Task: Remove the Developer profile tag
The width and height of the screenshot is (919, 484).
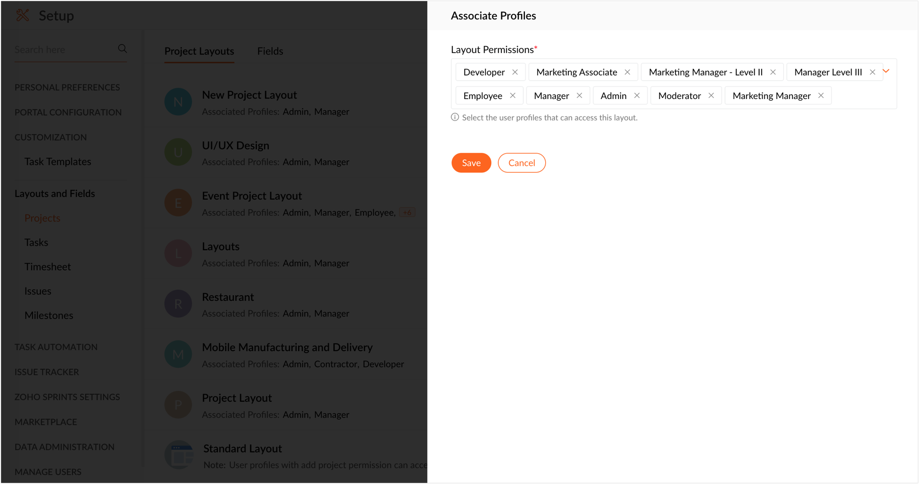Action: click(515, 72)
